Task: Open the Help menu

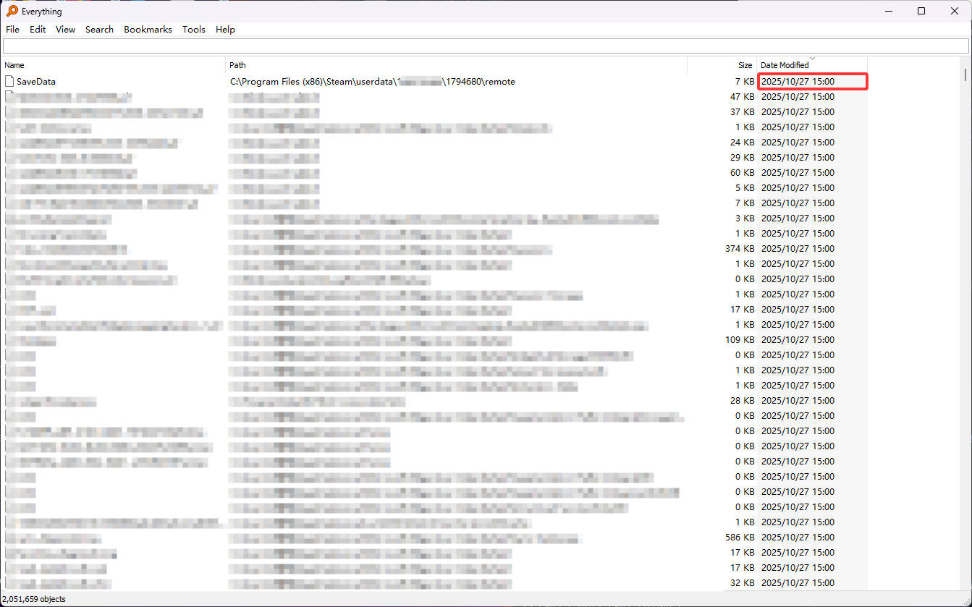Action: (x=225, y=30)
